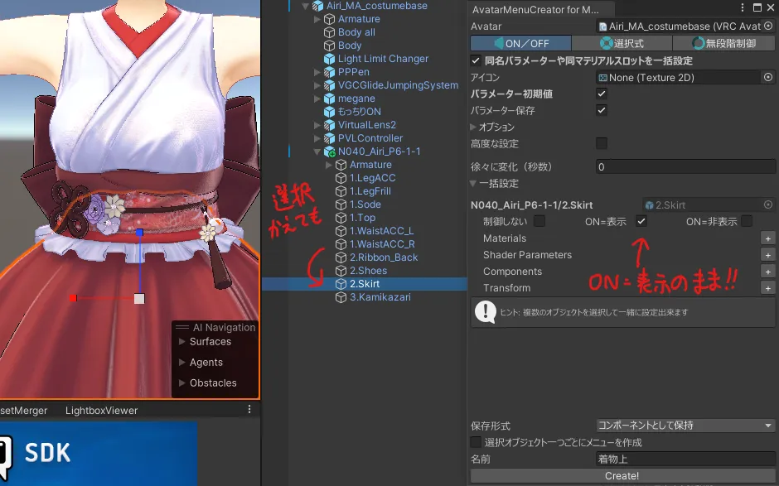This screenshot has height=486, width=779.
Task: Open the 保存形式 dropdown
Action: click(x=685, y=426)
